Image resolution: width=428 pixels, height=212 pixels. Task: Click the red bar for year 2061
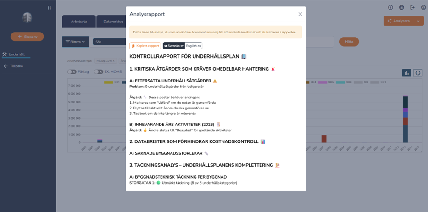click(x=324, y=139)
